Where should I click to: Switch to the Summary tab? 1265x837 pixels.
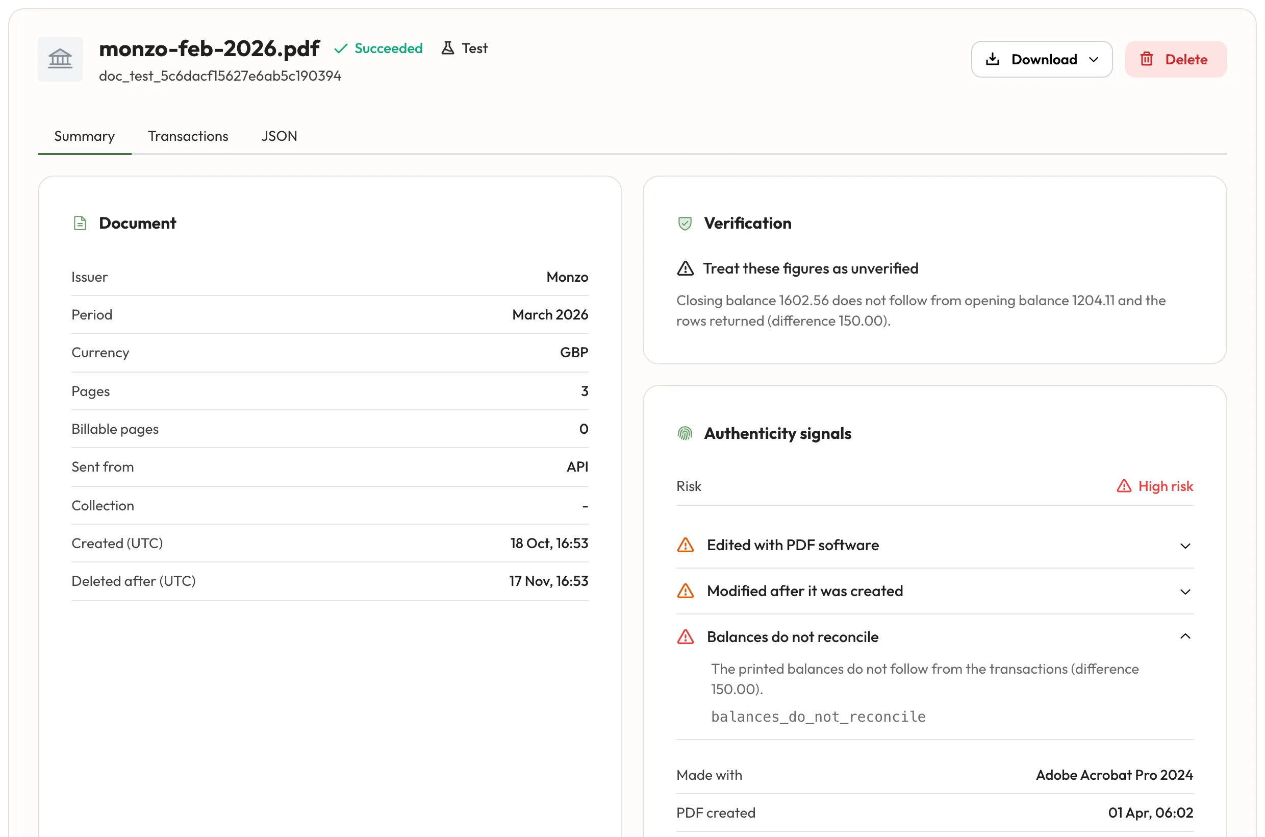[x=84, y=136]
